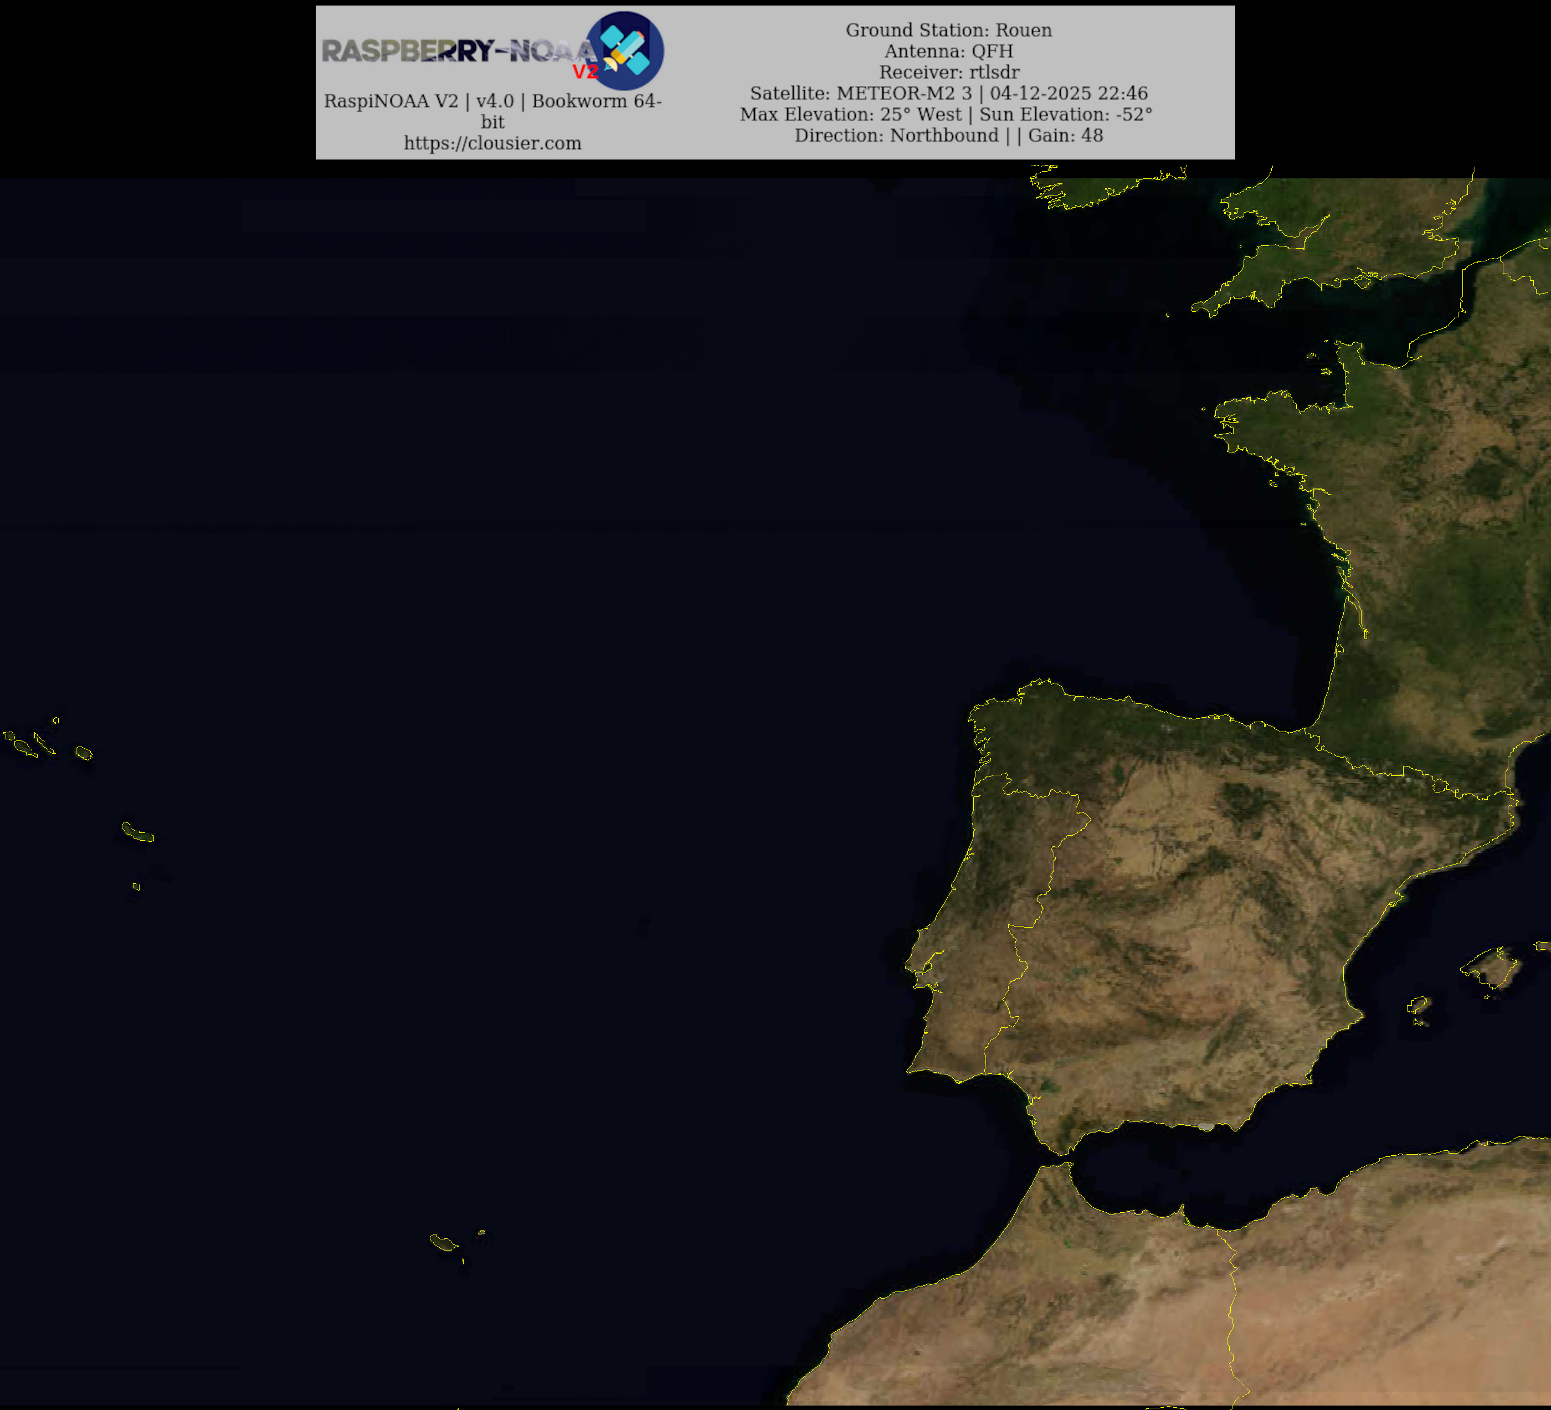Screen dimensions: 1551x1410
Task: Click the METEOR-M2 3 satellite name text
Action: 903,93
